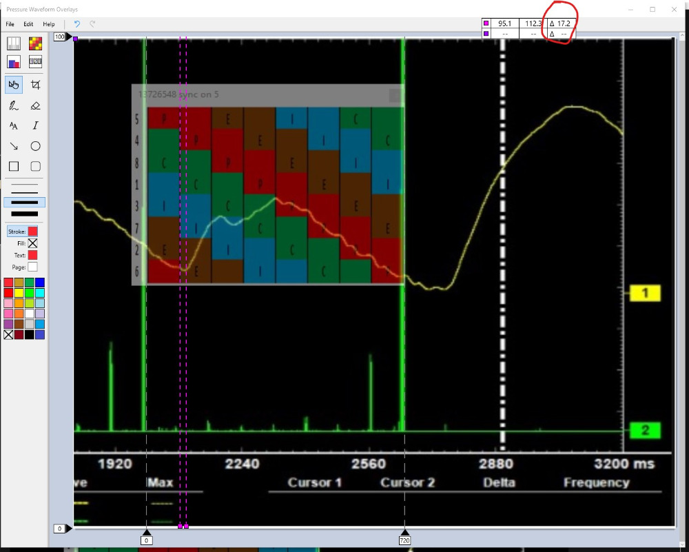Select the thinnest line width option
The width and height of the screenshot is (689, 552).
(x=25, y=185)
